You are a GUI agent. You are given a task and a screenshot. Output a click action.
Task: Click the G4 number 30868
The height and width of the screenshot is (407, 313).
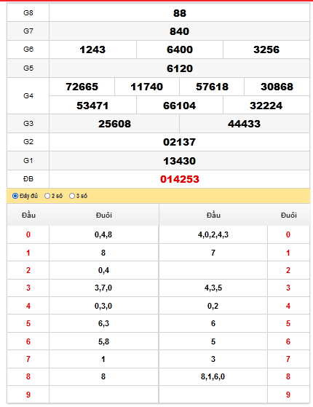(x=277, y=87)
